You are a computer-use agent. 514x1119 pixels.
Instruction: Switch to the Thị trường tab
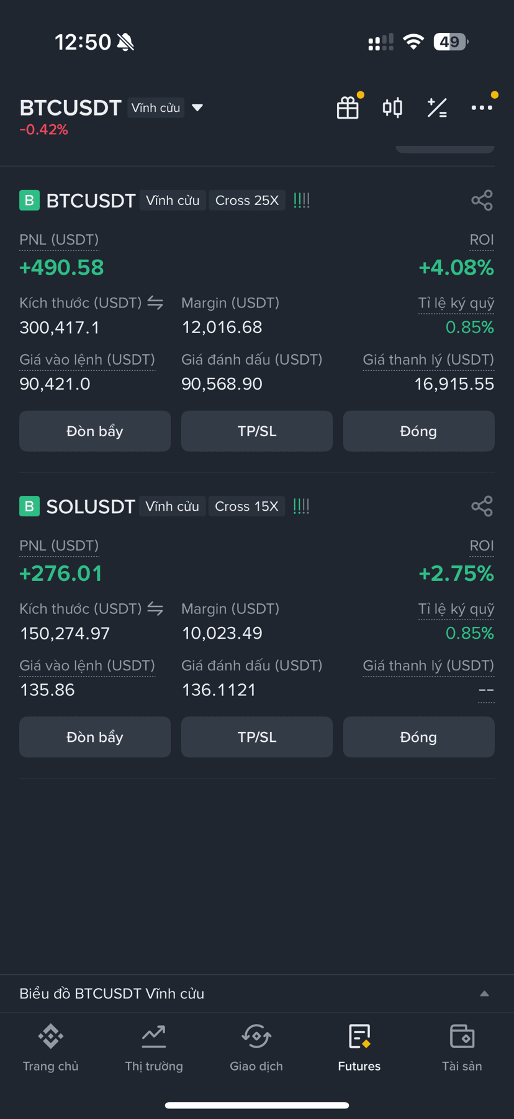(154, 1048)
